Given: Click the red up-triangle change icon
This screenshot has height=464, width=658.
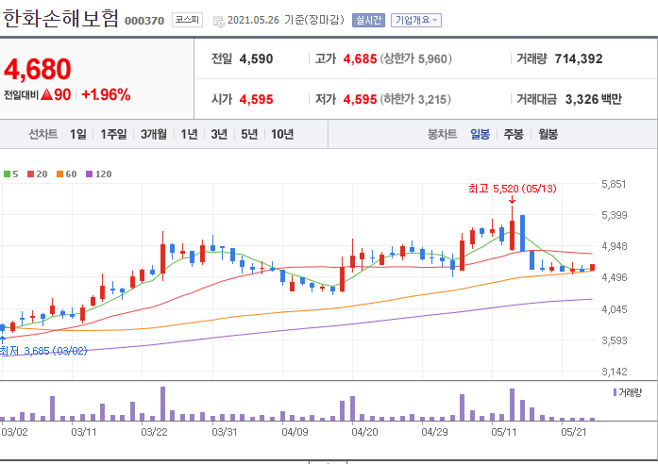Looking at the screenshot, I should 46,94.
